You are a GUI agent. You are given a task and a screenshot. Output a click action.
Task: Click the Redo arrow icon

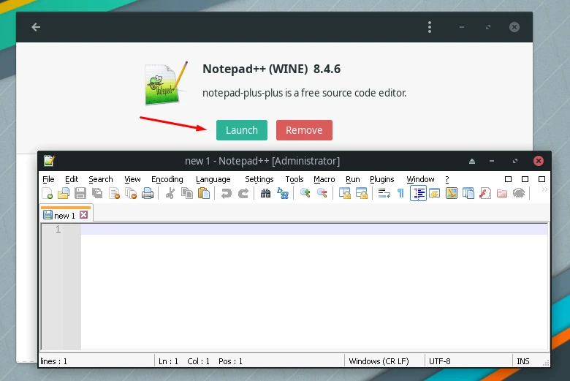243,193
